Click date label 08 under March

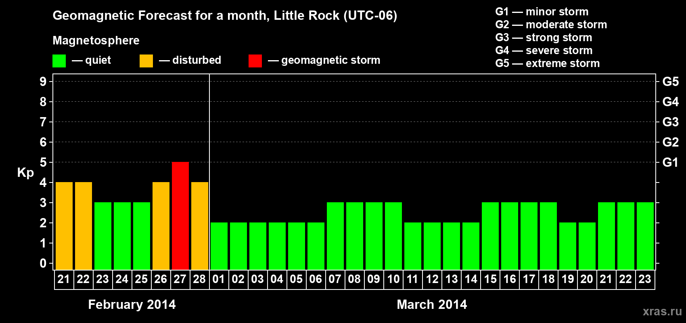pos(354,279)
